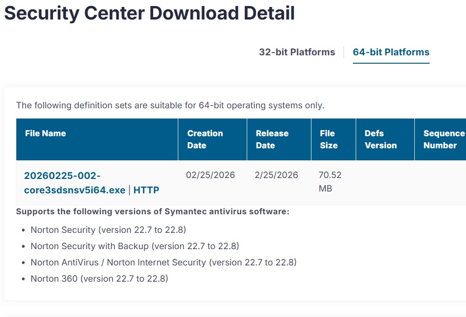Image resolution: width=466 pixels, height=317 pixels.
Task: Click the Security Center Download Detail heading
Action: 149,13
